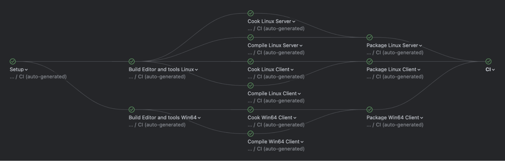
Task: Click the bold CI label at the pipeline end
Action: [488, 70]
